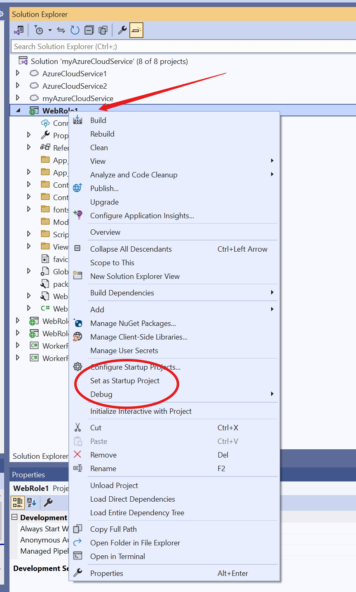Toggle Categorized view in Properties panel
This screenshot has height=592, width=356.
[18, 502]
